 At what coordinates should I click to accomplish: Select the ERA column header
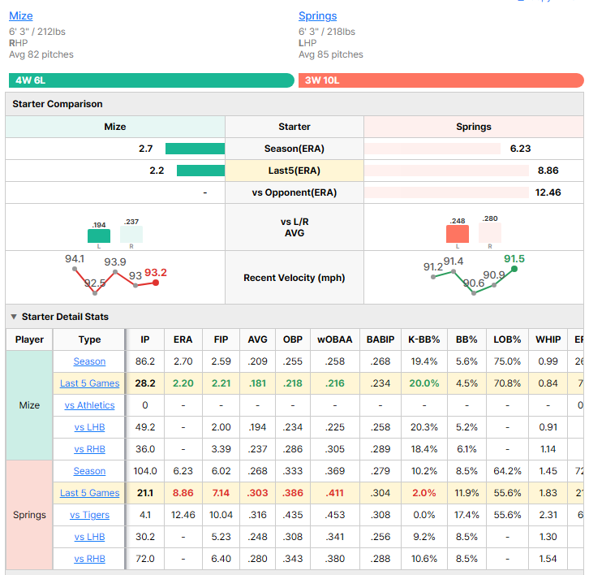pos(183,339)
